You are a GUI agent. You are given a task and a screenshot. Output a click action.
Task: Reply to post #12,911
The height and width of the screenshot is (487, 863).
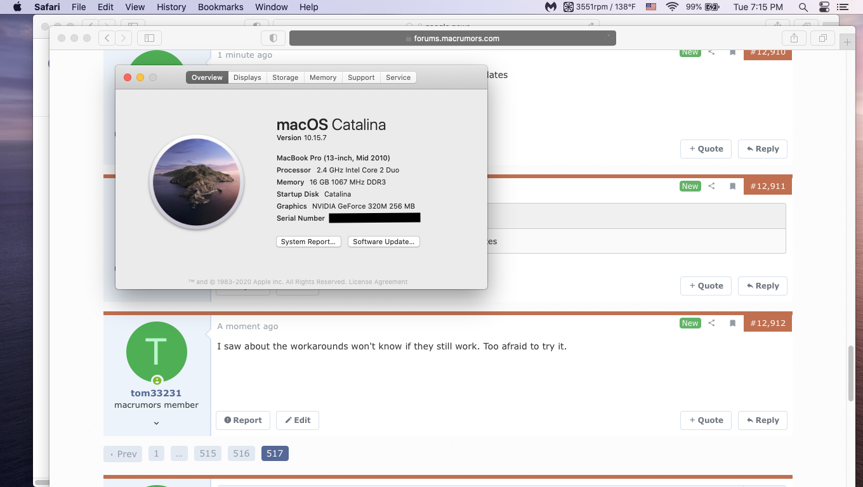763,286
